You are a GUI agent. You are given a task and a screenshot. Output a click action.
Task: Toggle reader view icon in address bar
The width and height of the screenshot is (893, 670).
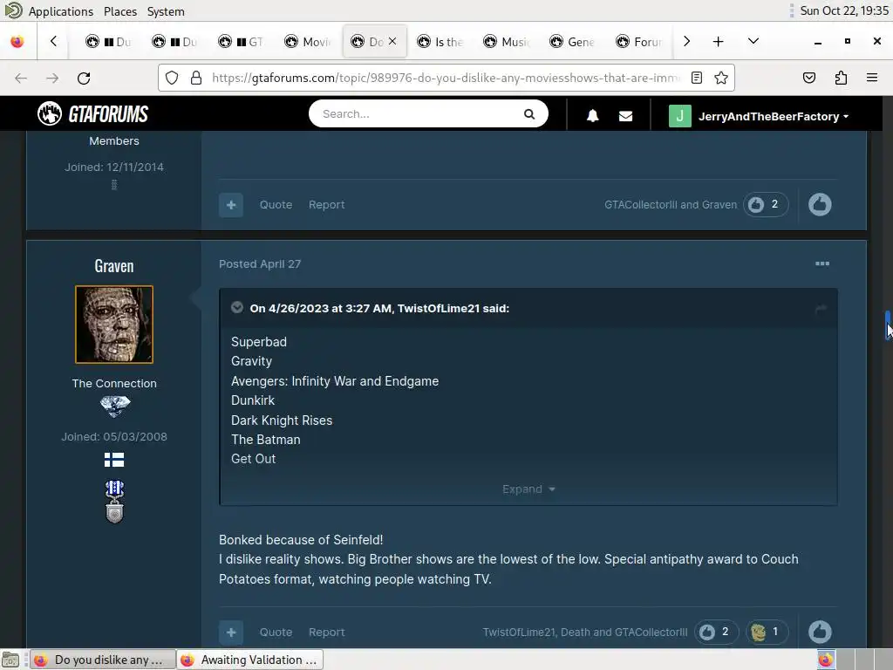(696, 78)
